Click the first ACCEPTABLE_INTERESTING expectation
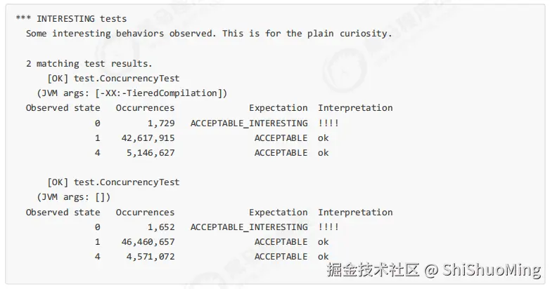The width and height of the screenshot is (550, 289). [249, 123]
